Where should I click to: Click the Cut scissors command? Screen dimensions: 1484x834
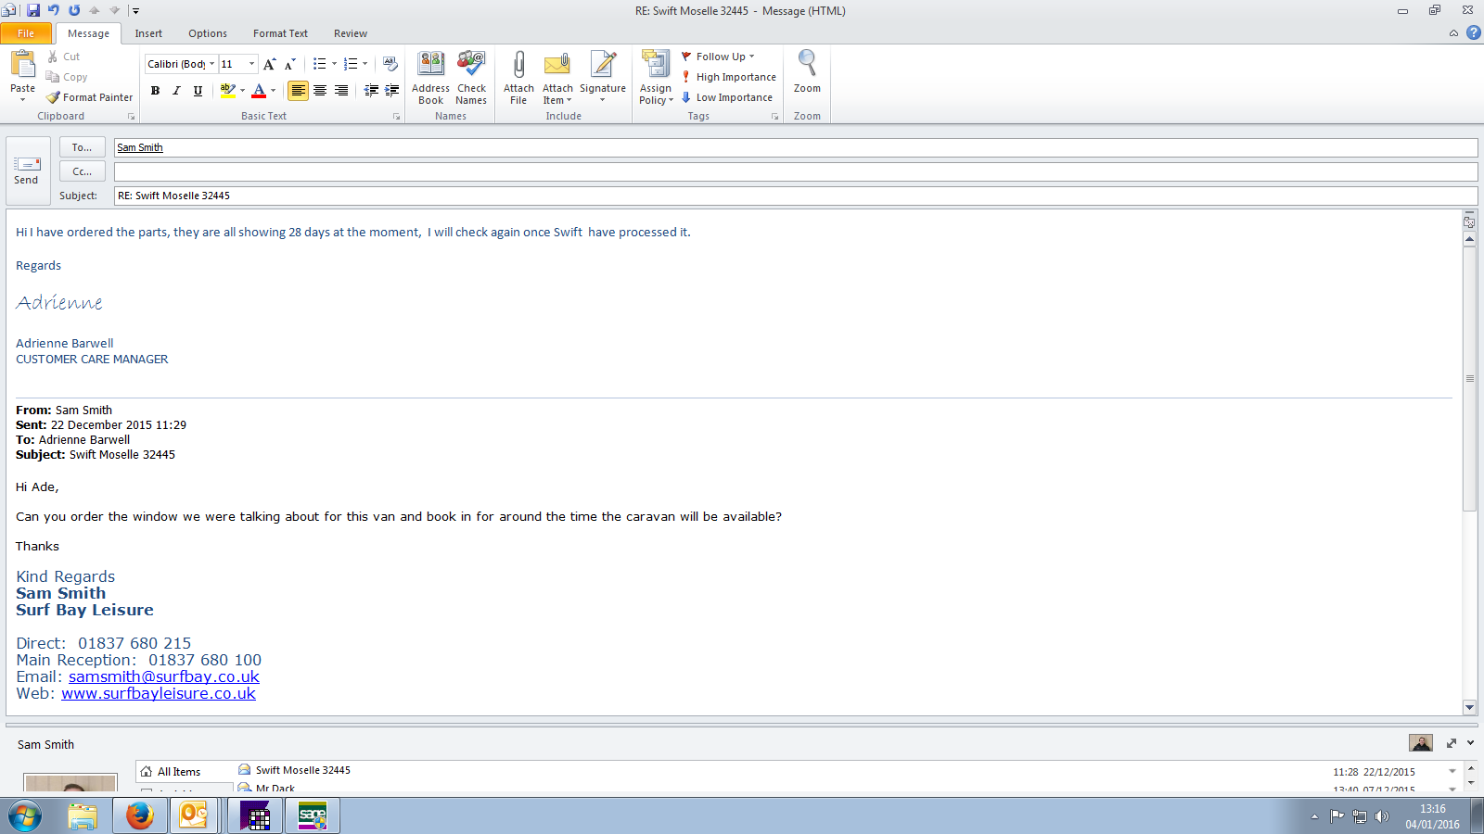(63, 57)
